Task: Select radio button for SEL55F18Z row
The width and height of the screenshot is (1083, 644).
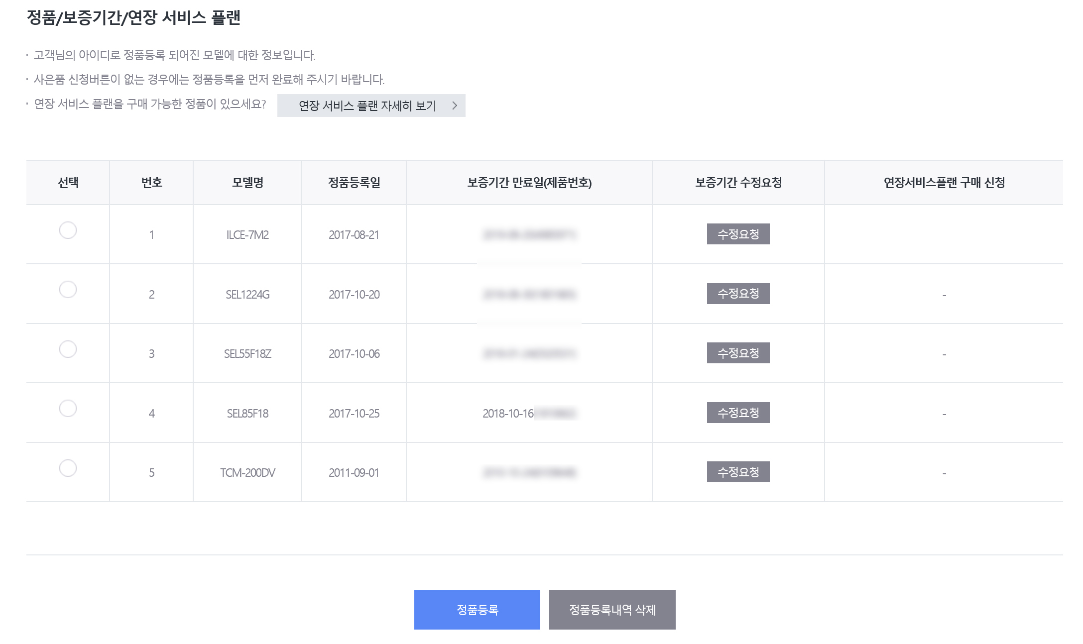Action: click(68, 349)
